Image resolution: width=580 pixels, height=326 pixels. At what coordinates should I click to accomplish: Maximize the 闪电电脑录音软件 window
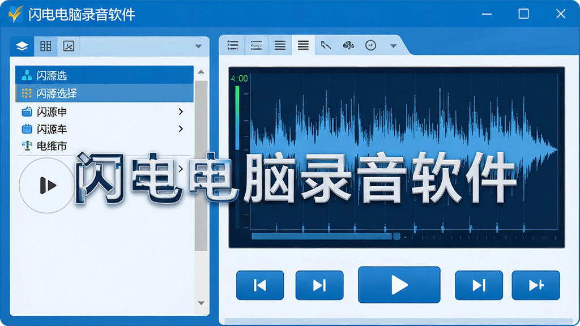pyautogui.click(x=523, y=14)
